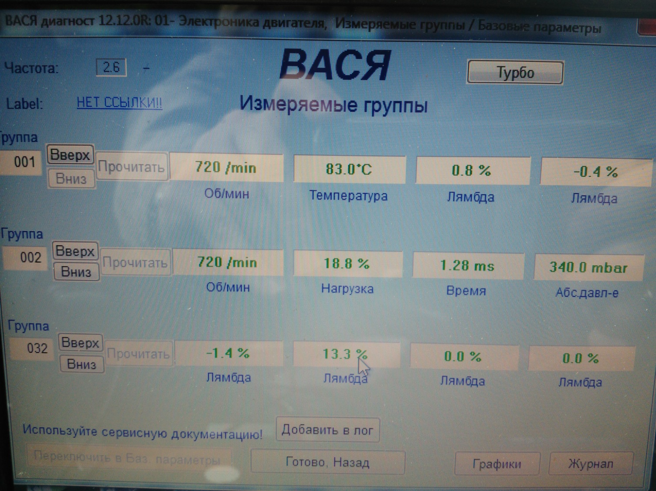Image resolution: width=656 pixels, height=491 pixels.
Task: Select the group 001 number field
Action: click(x=24, y=162)
